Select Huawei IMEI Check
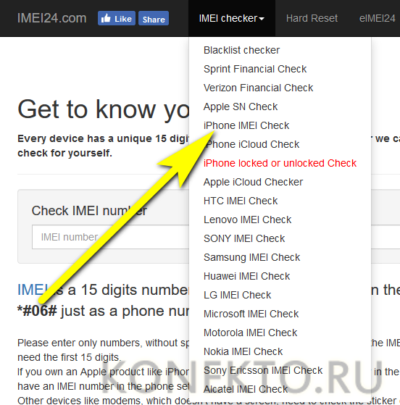This screenshot has width=400, height=405. point(247,276)
